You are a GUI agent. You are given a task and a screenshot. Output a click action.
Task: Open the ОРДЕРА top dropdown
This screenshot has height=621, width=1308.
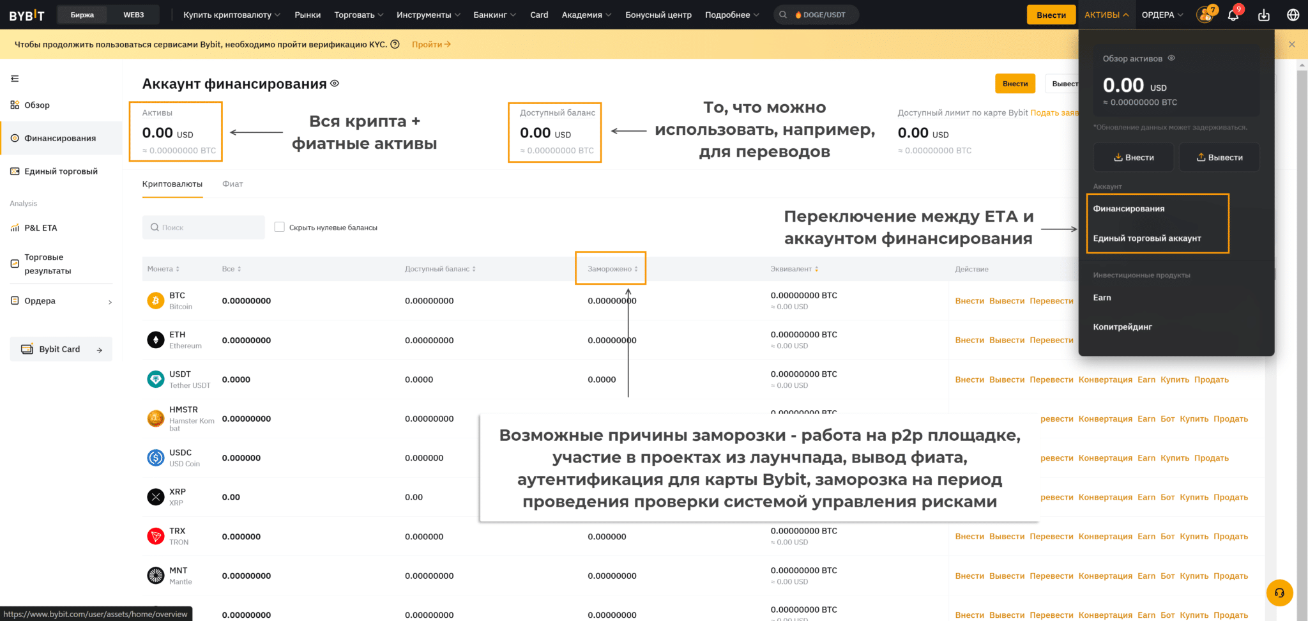point(1162,15)
